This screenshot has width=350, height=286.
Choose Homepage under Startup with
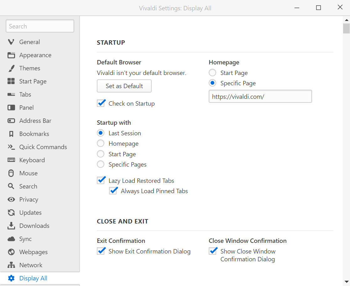(101, 143)
